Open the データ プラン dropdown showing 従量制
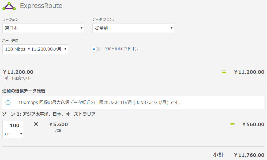 coord(133,28)
